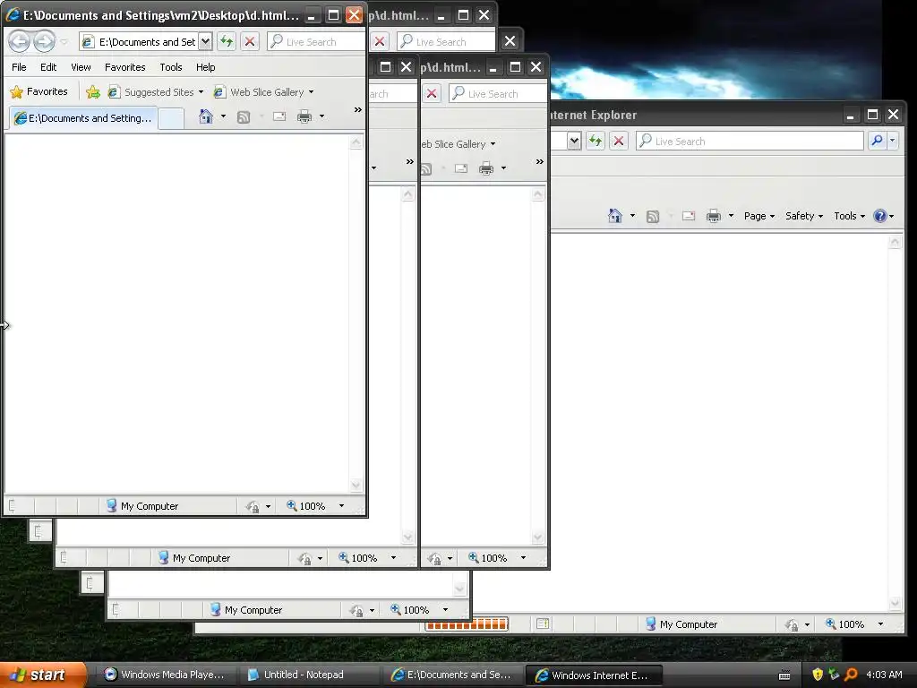Click the Home icon in front IE window
The image size is (917, 688).
pos(206,116)
